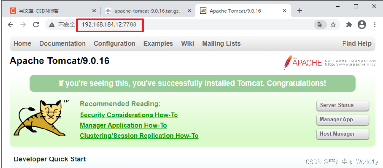
Task: Open the Chrome profile avatar
Action: point(362,24)
